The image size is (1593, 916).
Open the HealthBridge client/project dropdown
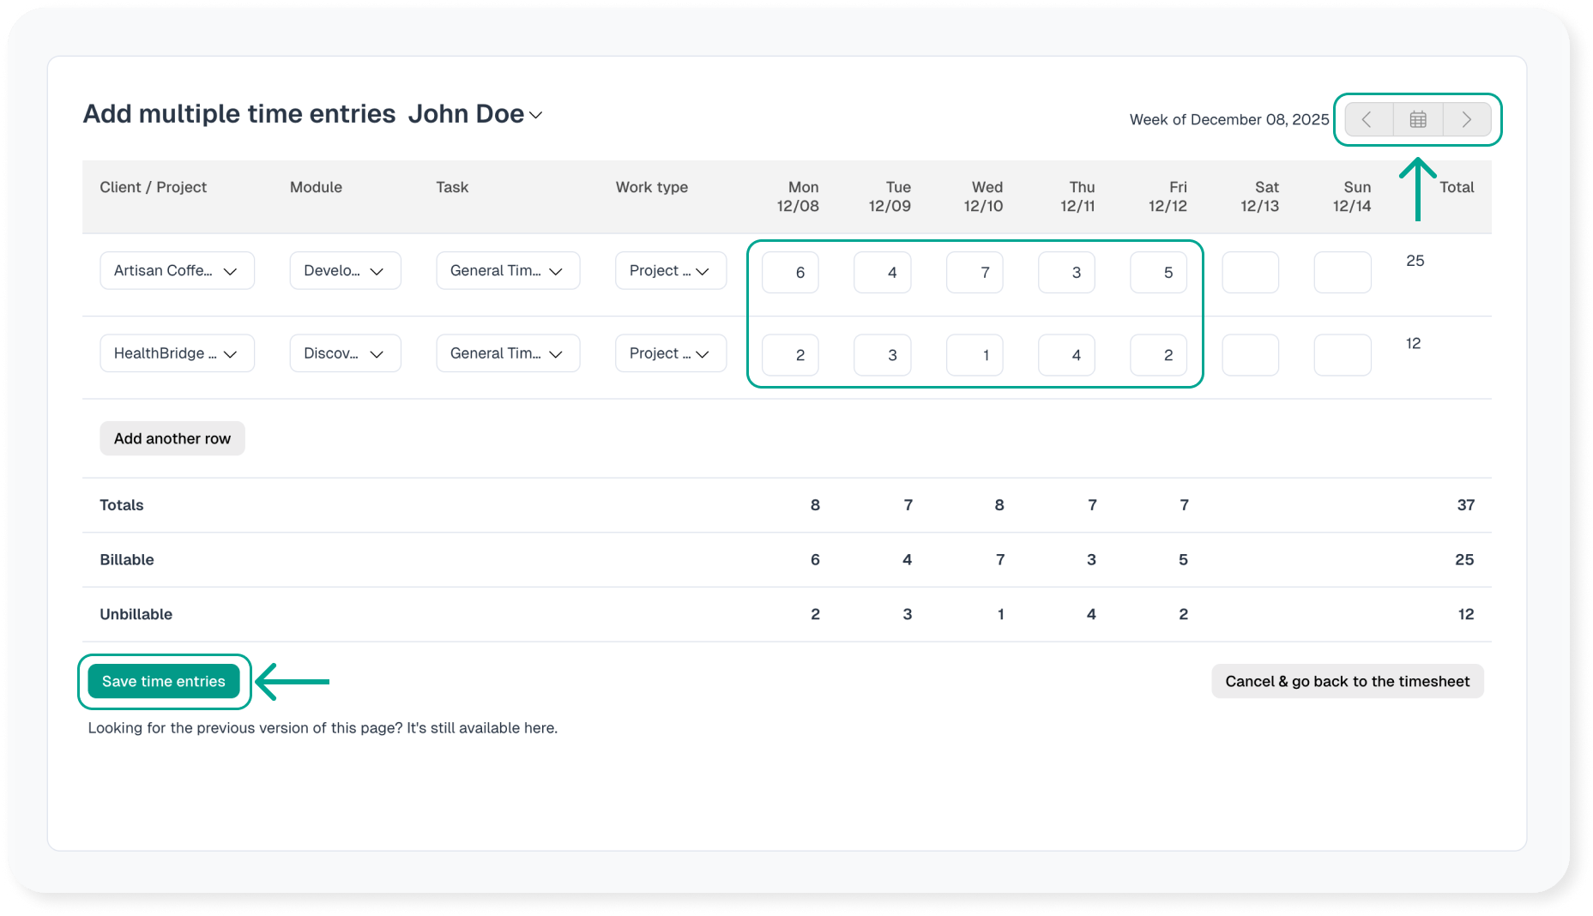coord(177,353)
